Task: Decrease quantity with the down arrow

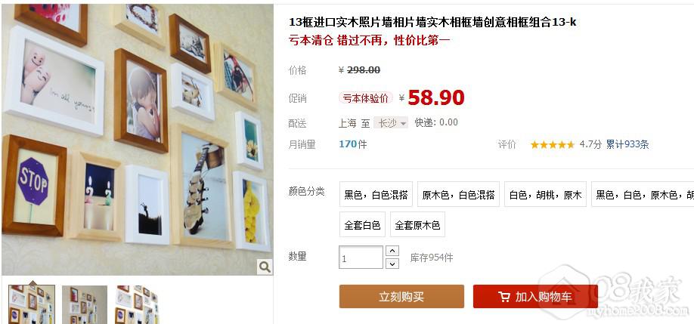Action: pos(392,264)
